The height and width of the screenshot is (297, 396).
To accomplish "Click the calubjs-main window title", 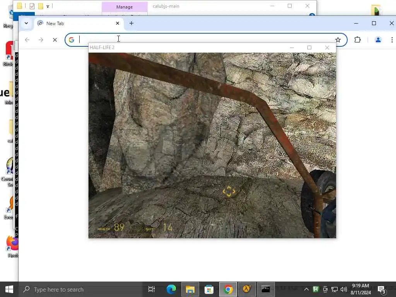I will point(166,6).
